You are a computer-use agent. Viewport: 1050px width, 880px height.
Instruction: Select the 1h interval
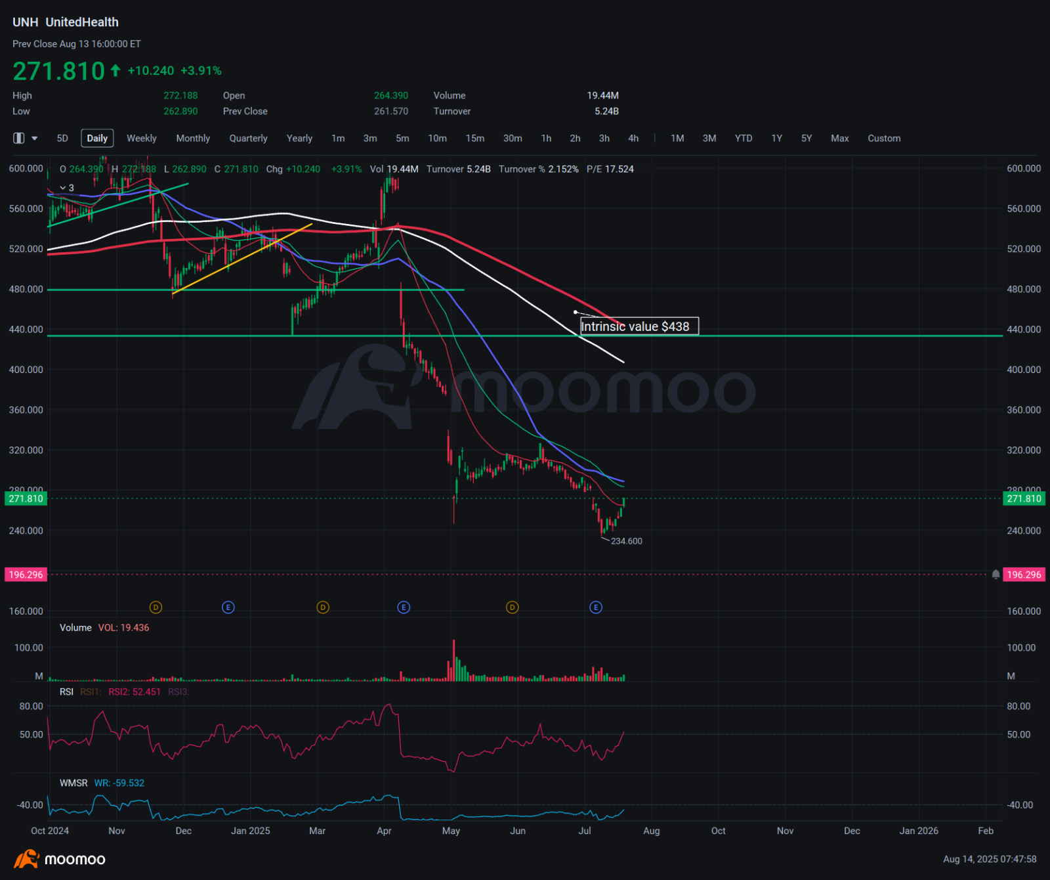click(x=546, y=139)
